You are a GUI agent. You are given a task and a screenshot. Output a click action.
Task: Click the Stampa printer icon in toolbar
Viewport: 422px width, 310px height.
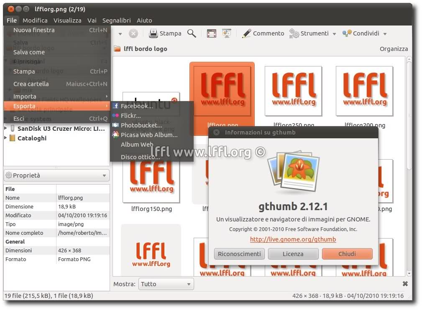153,33
